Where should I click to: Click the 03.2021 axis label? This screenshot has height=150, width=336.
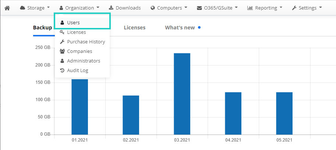point(182,140)
